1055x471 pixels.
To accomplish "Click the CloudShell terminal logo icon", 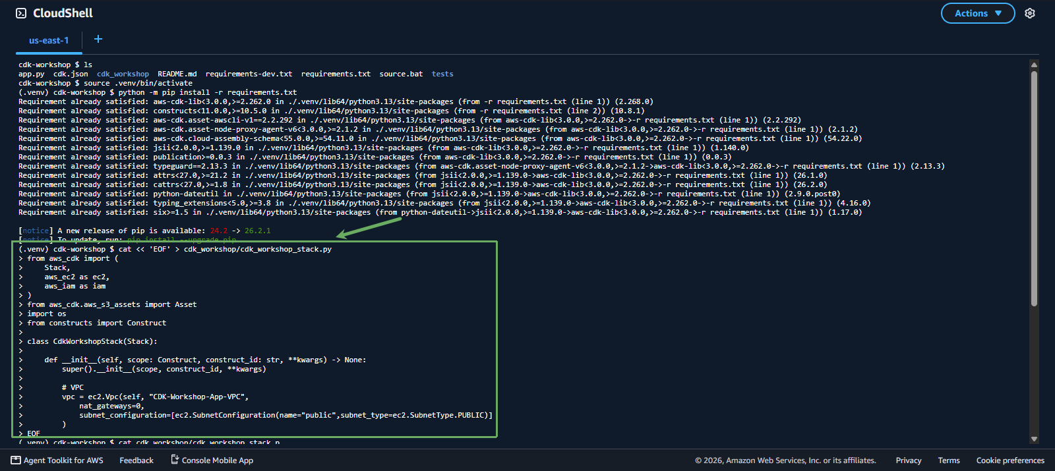I will [x=21, y=13].
